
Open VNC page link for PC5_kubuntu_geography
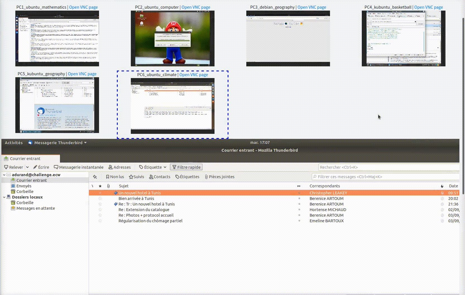pyautogui.click(x=82, y=74)
